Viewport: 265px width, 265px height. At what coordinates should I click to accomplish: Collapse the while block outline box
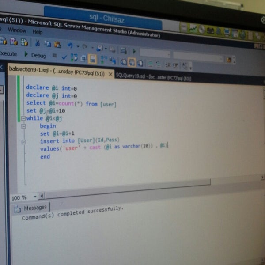click(x=23, y=118)
